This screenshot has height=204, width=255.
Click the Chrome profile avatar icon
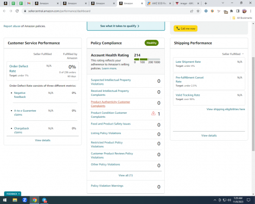pyautogui.click(x=244, y=11)
